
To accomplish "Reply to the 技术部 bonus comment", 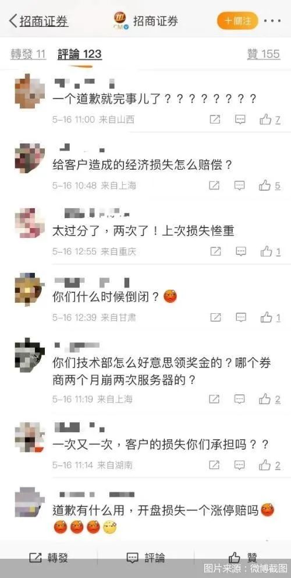I will [240, 399].
